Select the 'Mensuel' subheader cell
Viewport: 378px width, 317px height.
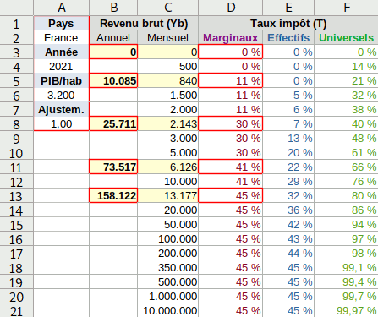[168, 37]
